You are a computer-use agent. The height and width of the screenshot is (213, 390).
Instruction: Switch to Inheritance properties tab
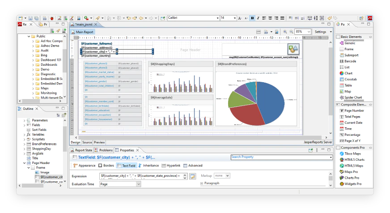(148, 166)
